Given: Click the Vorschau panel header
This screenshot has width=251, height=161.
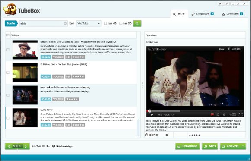Looking at the screenshot, I should click(x=195, y=35).
